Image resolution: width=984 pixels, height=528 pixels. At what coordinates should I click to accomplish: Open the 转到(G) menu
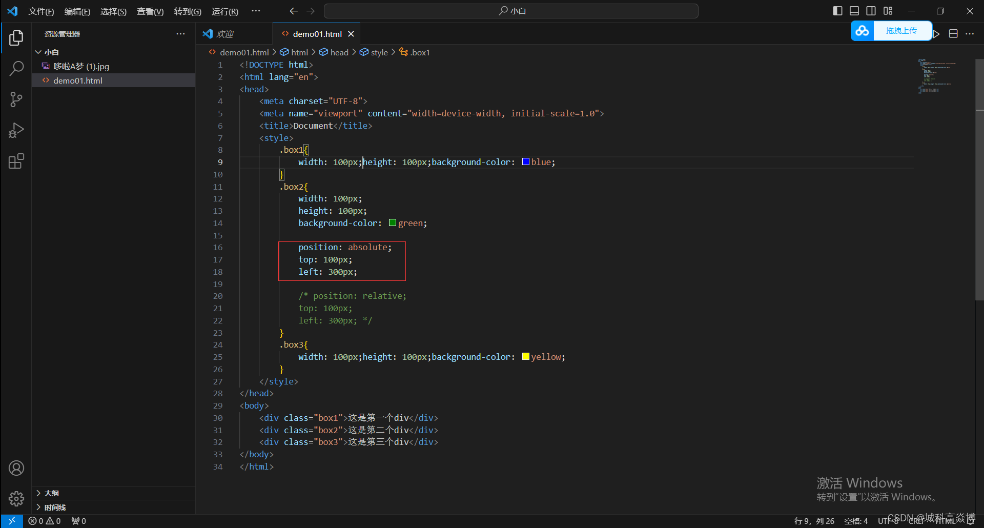(188, 11)
